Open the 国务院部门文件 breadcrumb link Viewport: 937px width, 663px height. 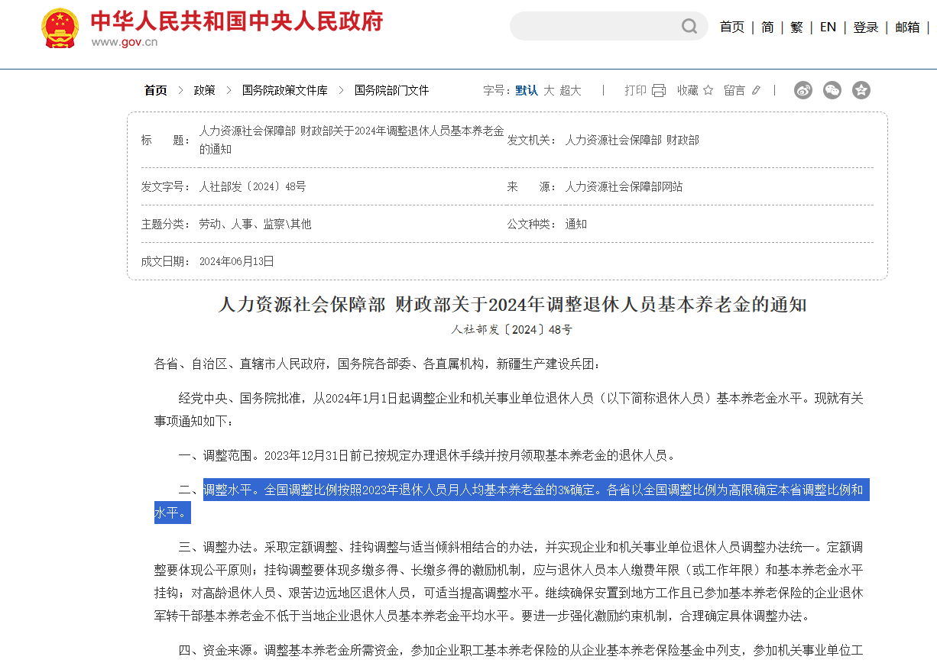(x=390, y=89)
